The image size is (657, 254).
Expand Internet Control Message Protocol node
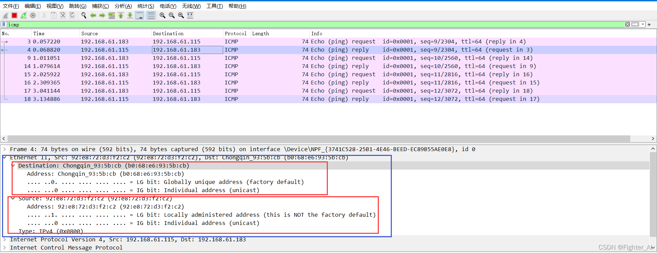(x=4, y=248)
